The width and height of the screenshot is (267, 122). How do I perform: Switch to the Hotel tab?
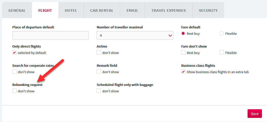71,10
